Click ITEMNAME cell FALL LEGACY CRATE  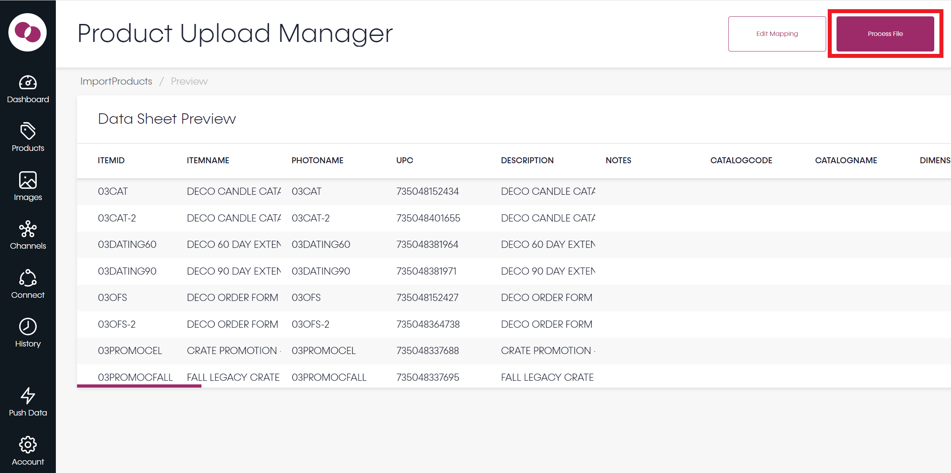[233, 378]
